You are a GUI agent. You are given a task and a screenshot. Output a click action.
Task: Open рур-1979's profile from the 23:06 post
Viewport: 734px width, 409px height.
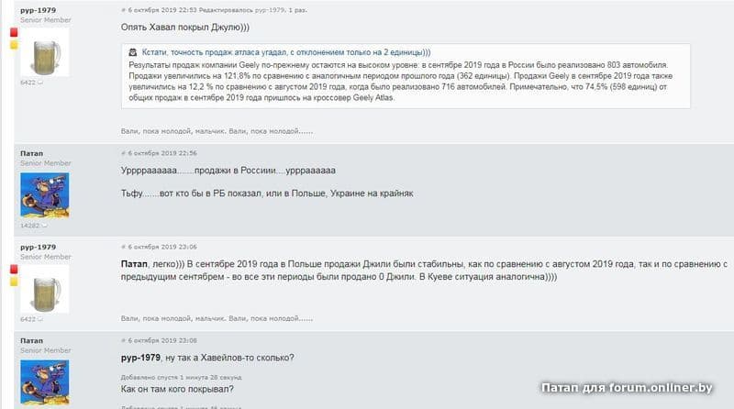38,247
